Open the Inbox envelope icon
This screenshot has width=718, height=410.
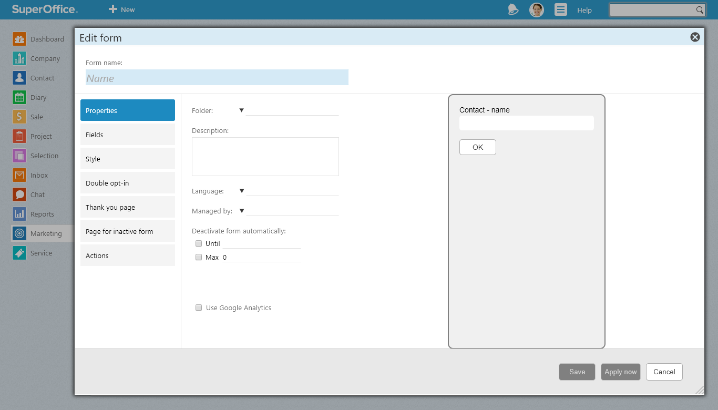coord(19,175)
